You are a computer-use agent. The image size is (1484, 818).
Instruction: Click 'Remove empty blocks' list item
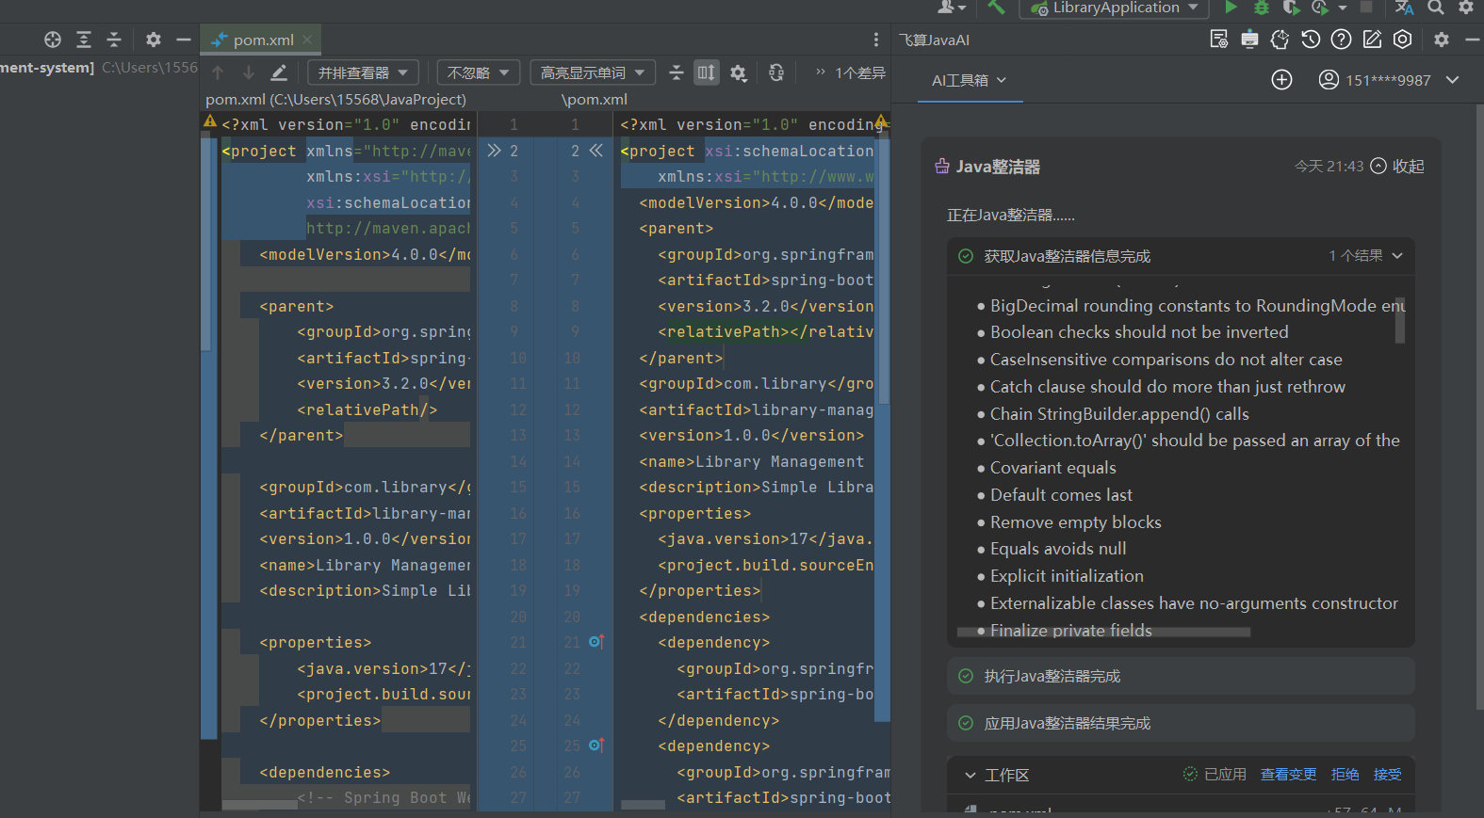tap(1075, 522)
